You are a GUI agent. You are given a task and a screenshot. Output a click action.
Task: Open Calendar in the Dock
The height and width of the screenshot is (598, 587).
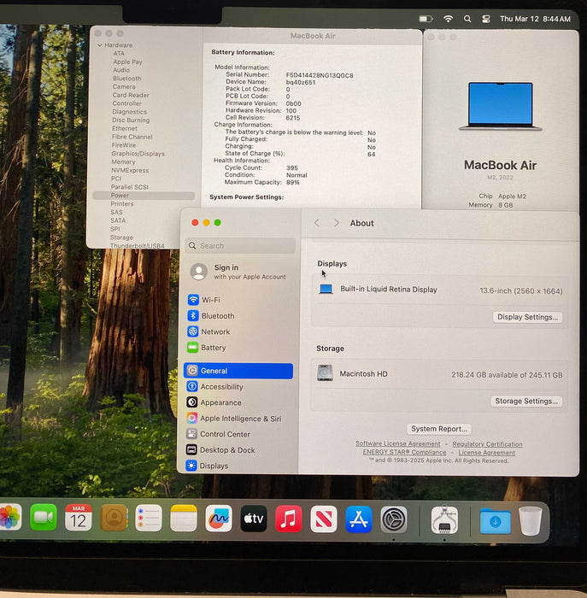point(79,518)
